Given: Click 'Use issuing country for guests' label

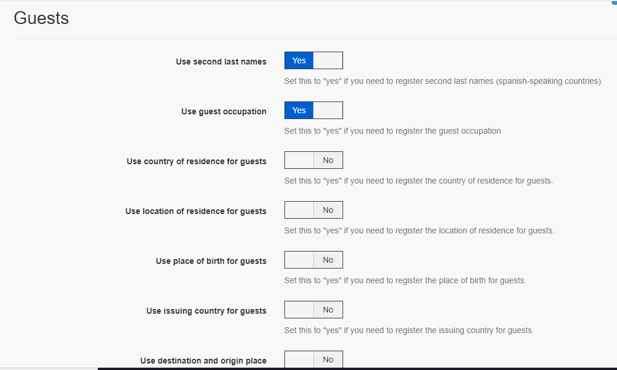Looking at the screenshot, I should point(206,311).
